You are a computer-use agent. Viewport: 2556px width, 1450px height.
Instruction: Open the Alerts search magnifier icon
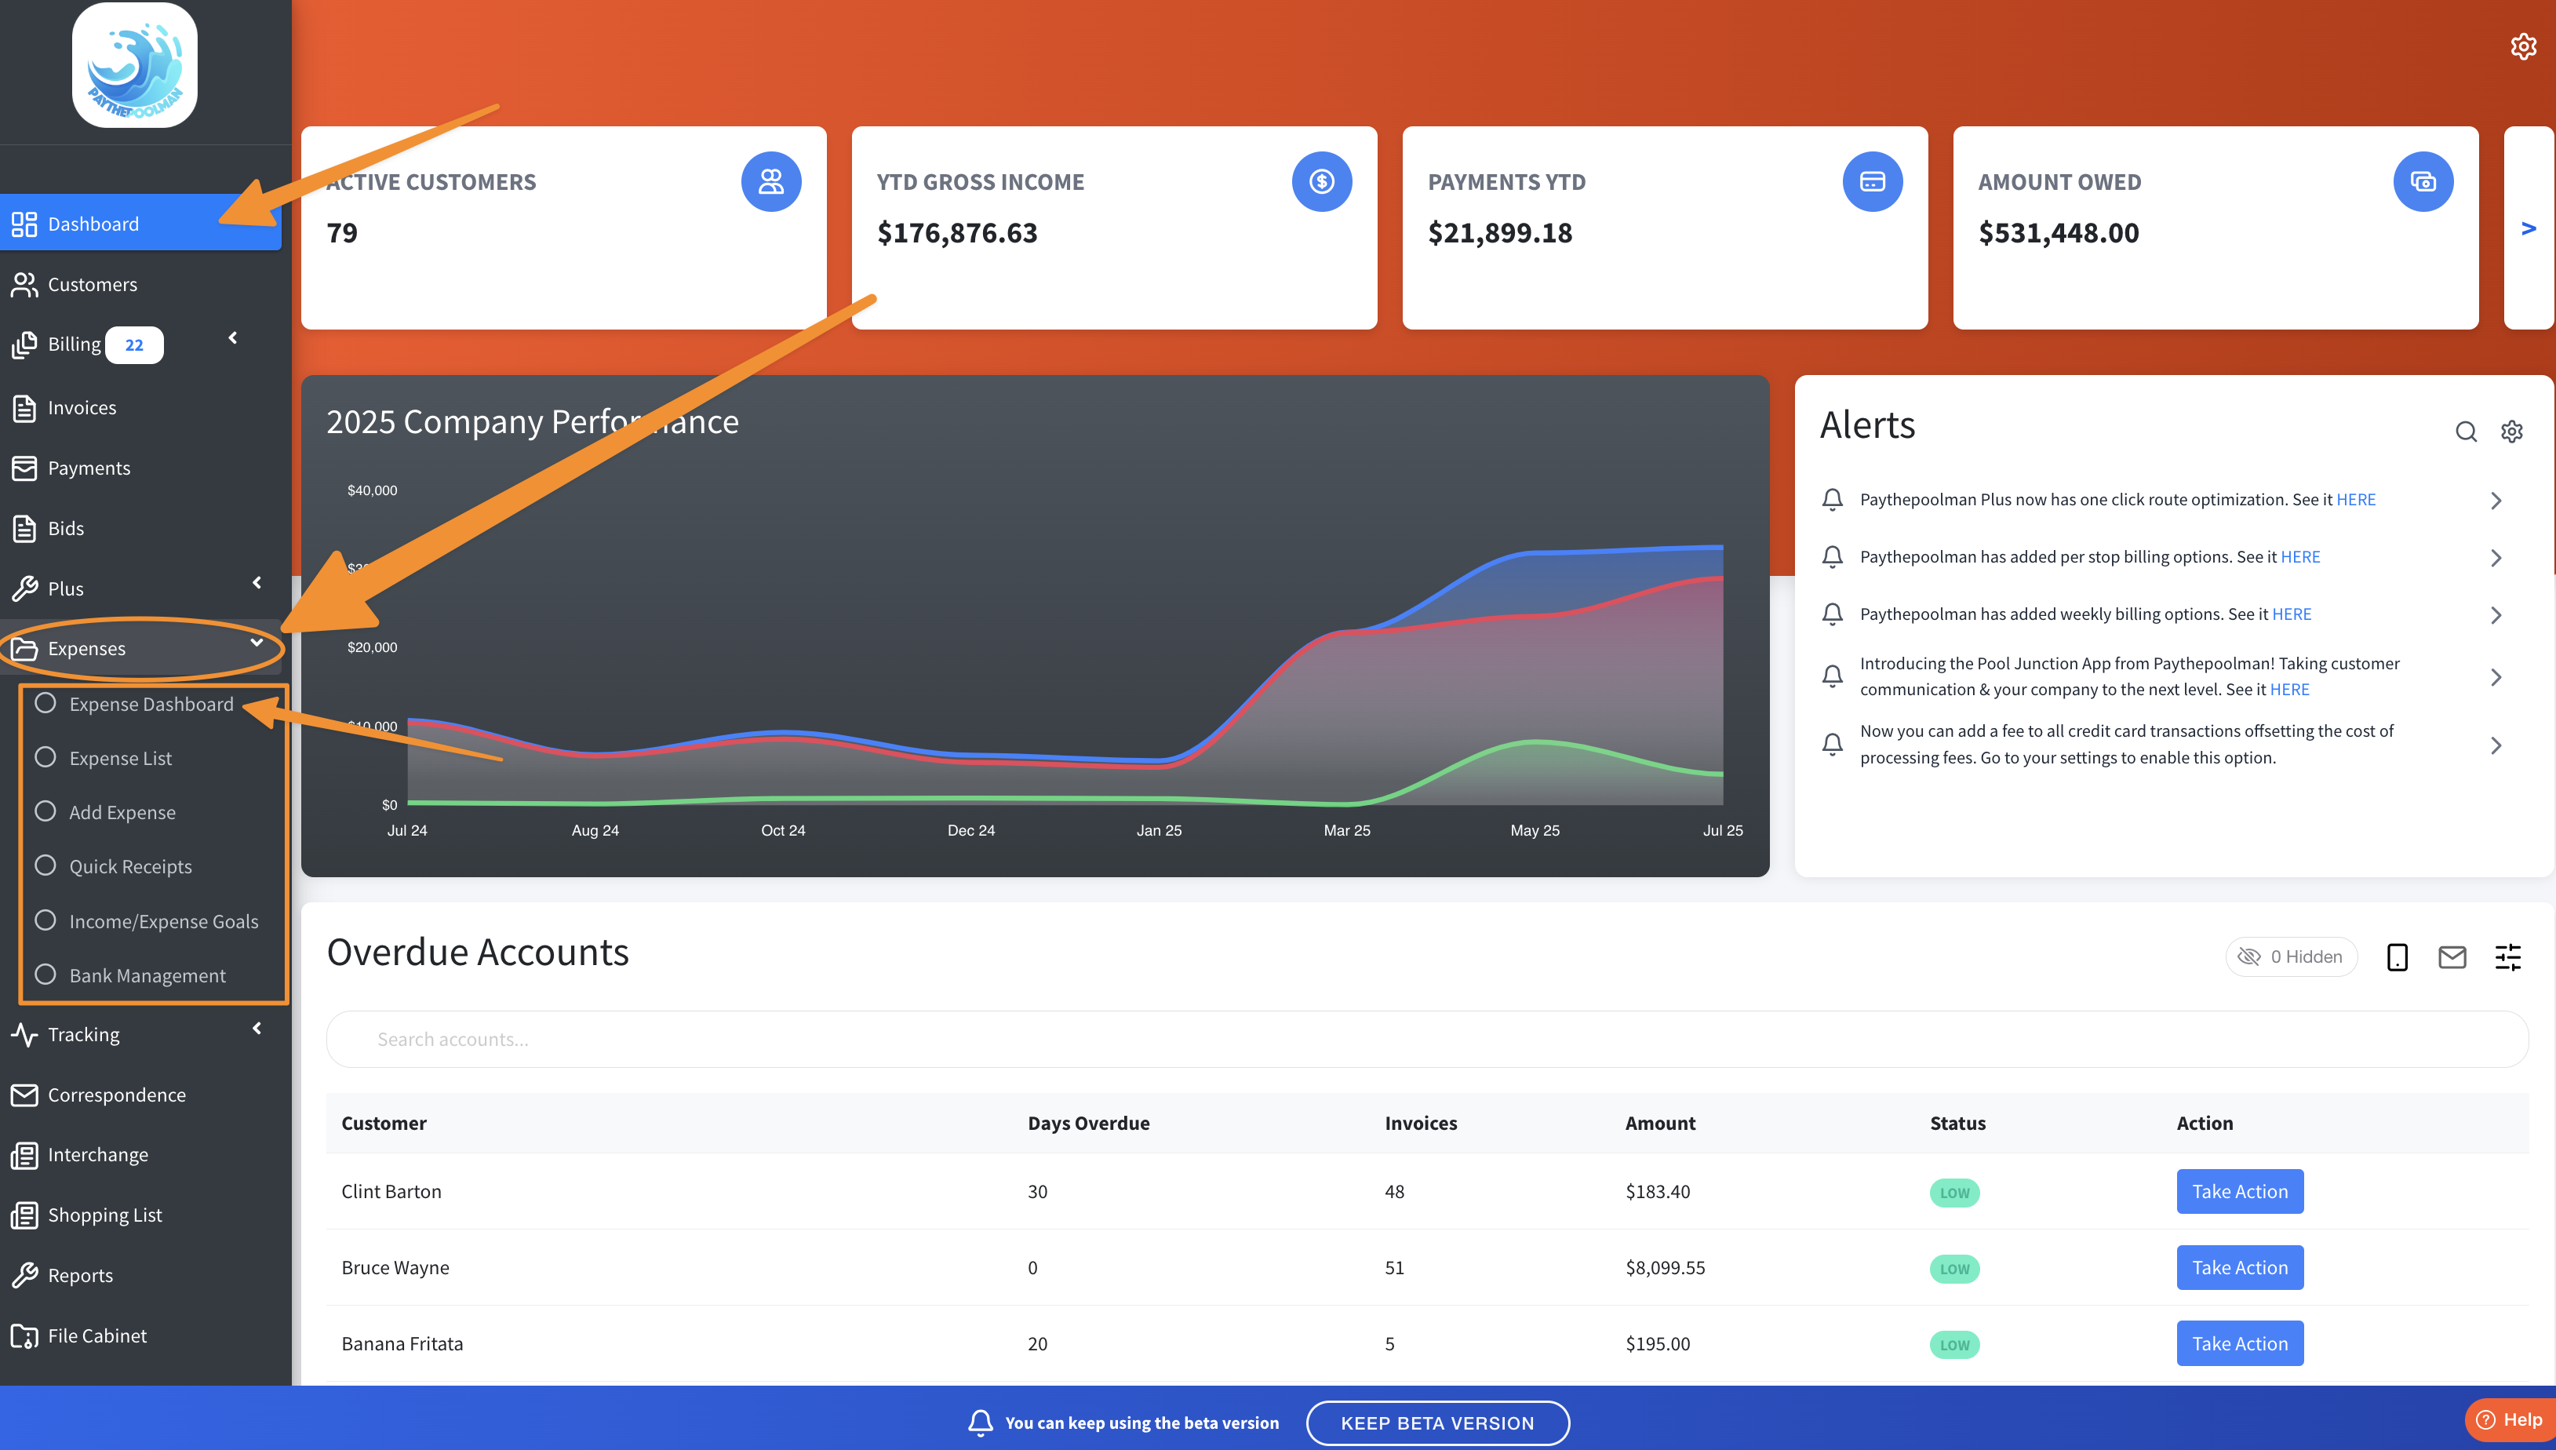(2466, 432)
